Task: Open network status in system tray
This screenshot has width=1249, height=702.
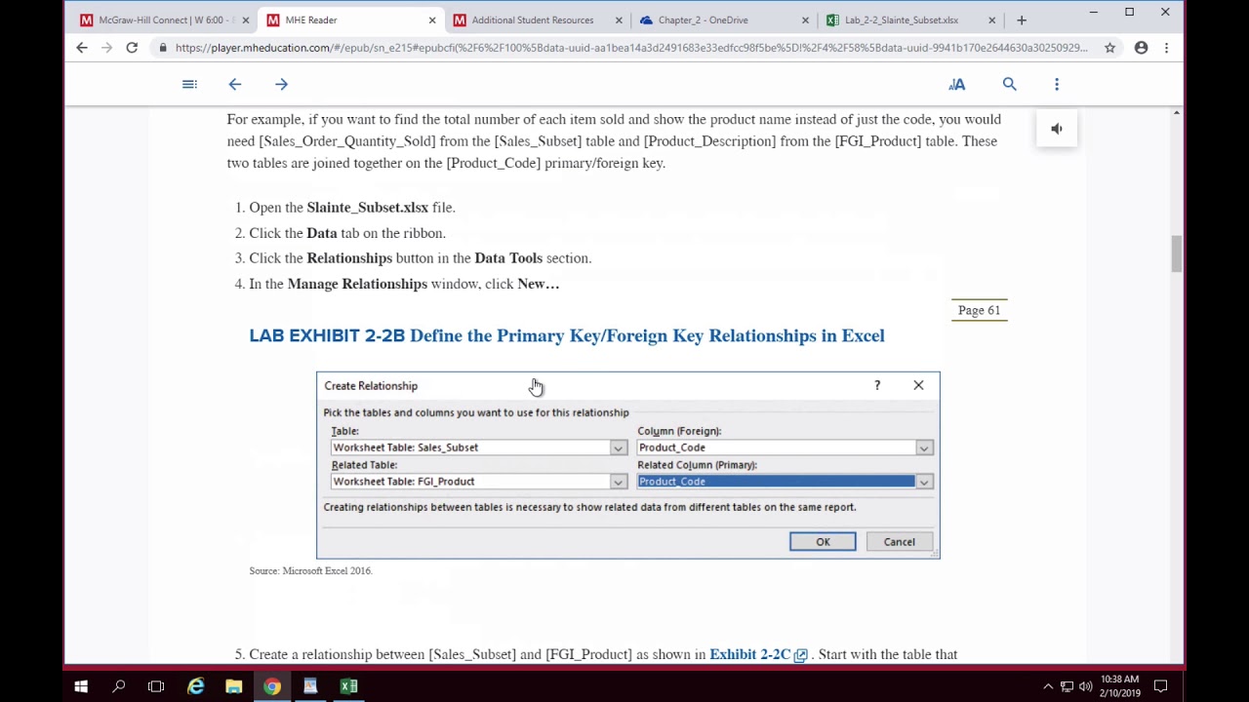Action: pyautogui.click(x=1067, y=686)
